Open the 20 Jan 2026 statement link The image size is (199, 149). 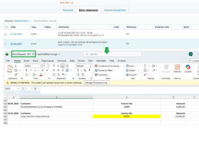(x=16, y=44)
